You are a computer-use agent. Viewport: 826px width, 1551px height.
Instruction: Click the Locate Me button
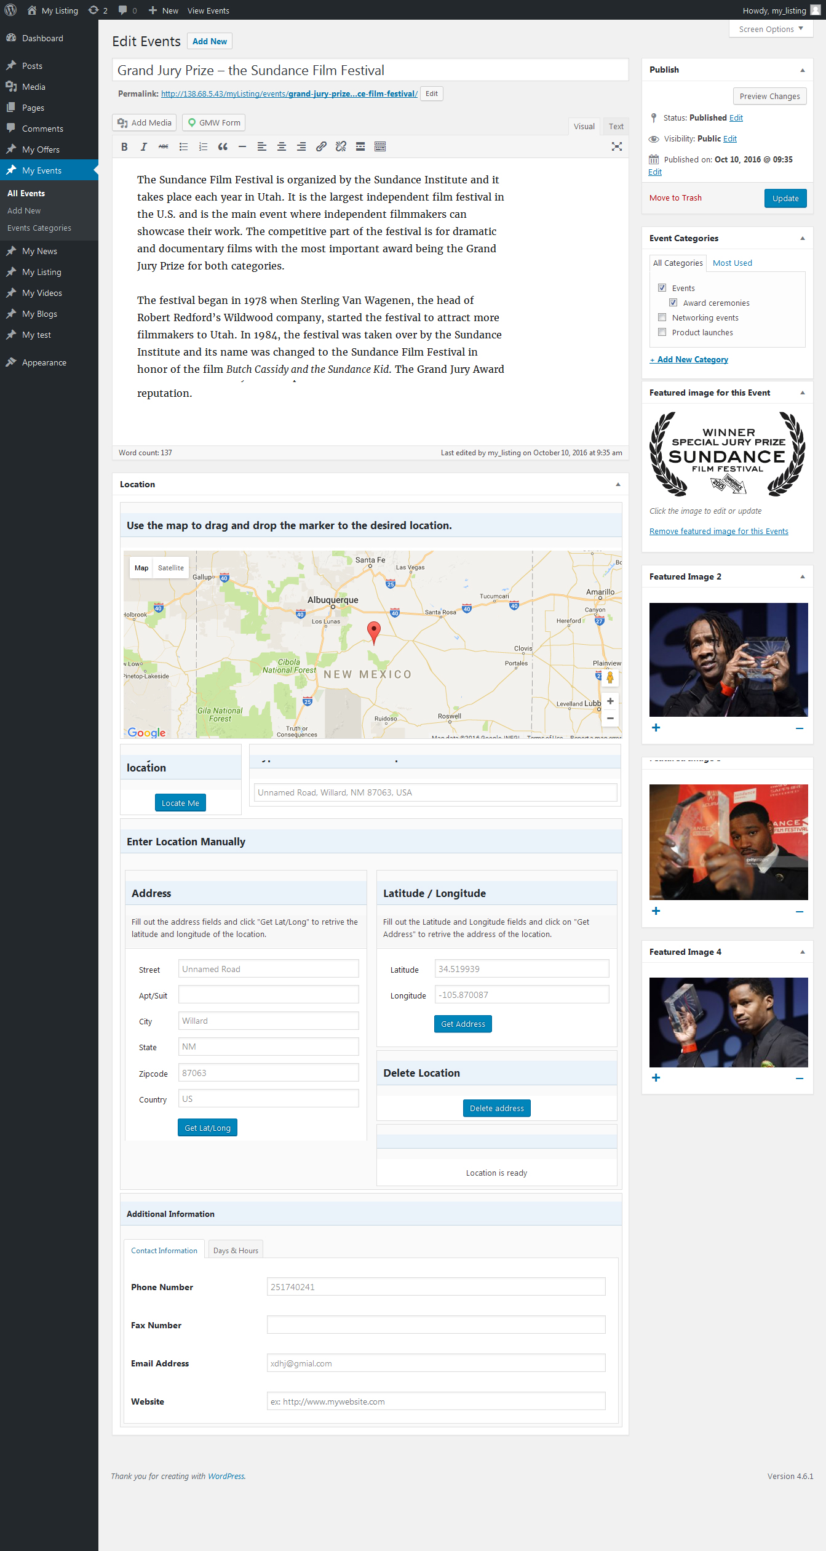[180, 803]
